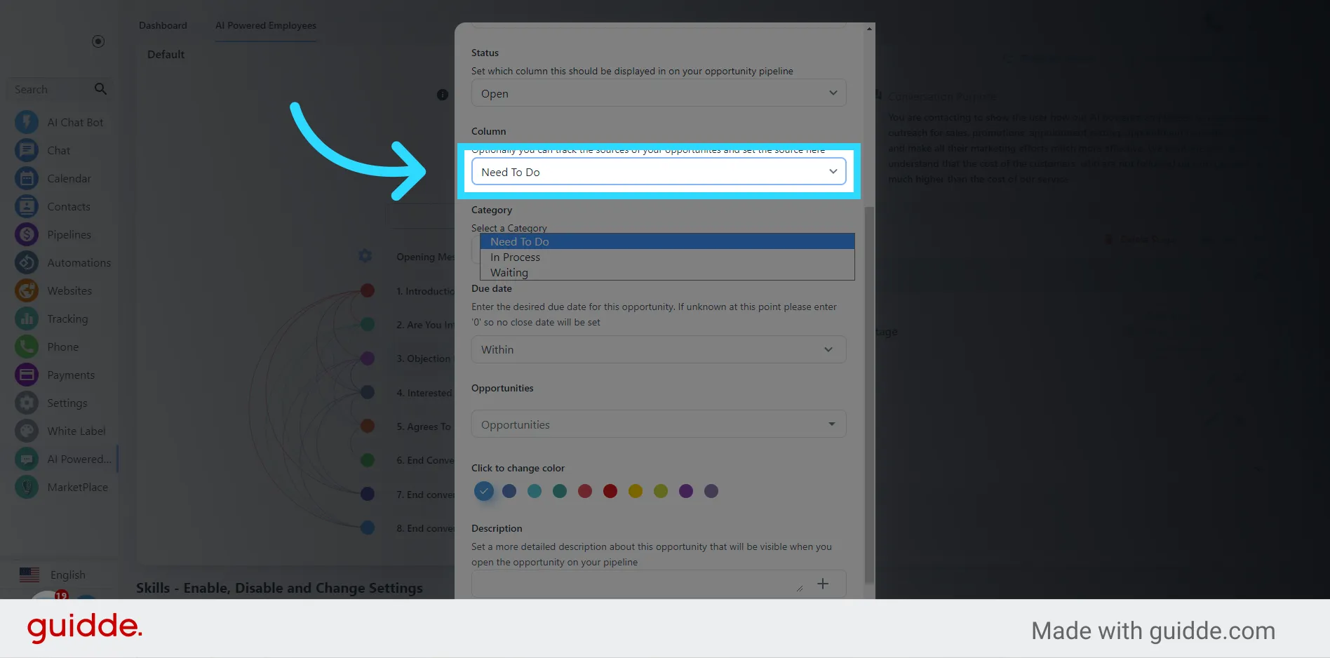Select the Contacts sidebar icon

point(27,206)
